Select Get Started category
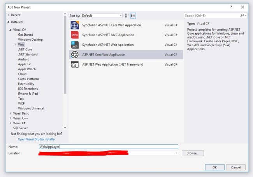 [x=26, y=35]
